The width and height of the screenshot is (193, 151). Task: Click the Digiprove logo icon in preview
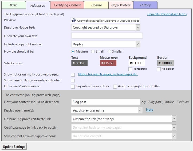click(74, 20)
